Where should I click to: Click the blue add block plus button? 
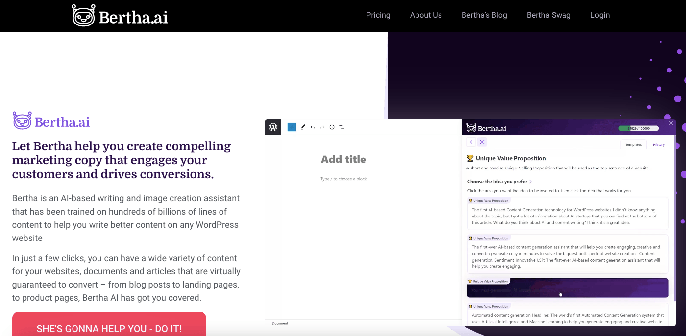[292, 127]
